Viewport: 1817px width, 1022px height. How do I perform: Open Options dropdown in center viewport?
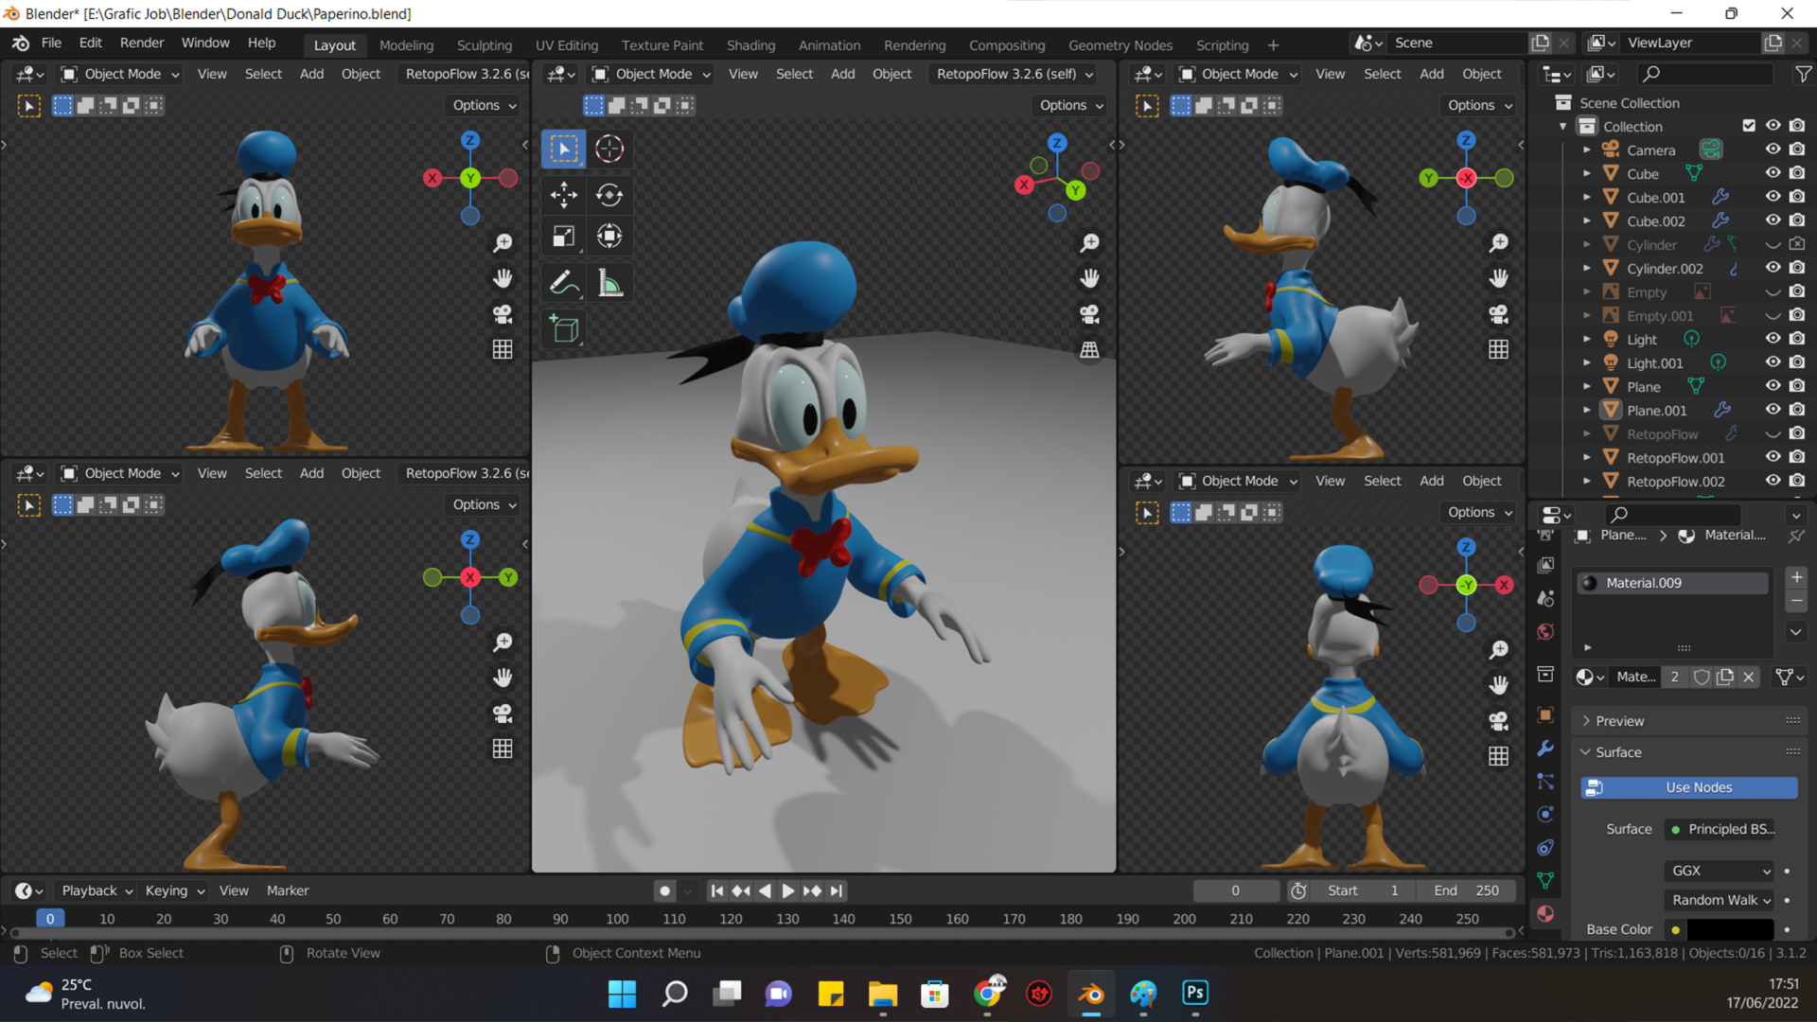[x=1071, y=105]
